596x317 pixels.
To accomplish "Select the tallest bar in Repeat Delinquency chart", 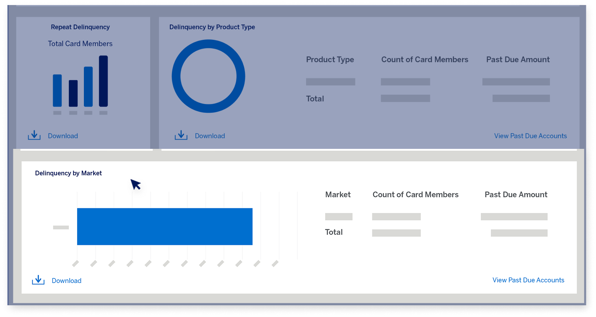I will pos(103,81).
